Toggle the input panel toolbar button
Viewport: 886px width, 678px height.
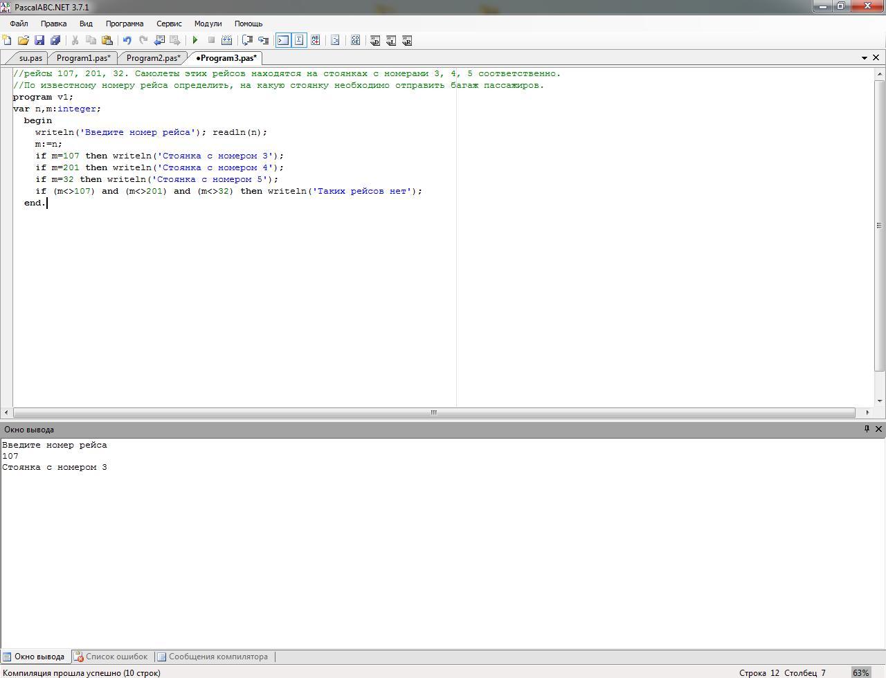point(299,41)
